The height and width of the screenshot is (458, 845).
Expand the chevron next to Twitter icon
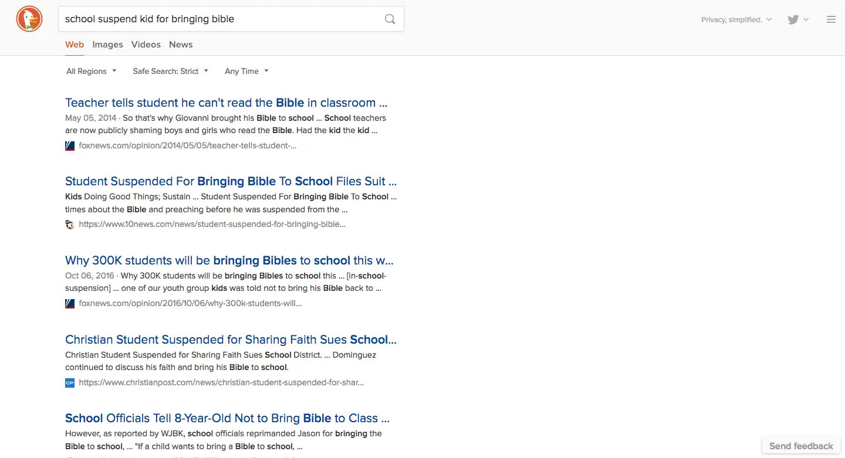pos(806,19)
